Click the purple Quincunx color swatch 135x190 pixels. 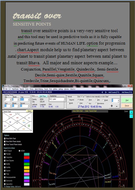(x=27, y=181)
